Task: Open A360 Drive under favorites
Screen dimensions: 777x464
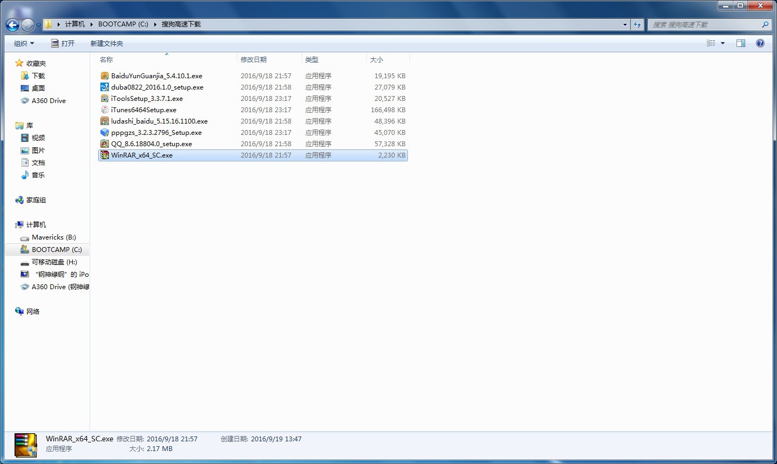Action: pyautogui.click(x=49, y=101)
